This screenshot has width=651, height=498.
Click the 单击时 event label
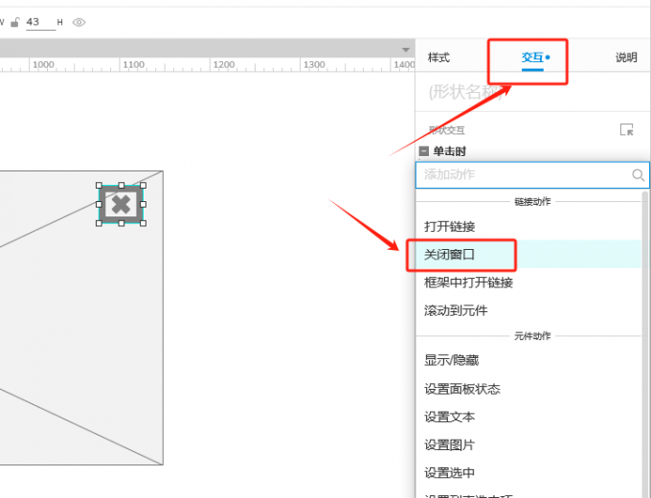(x=450, y=151)
